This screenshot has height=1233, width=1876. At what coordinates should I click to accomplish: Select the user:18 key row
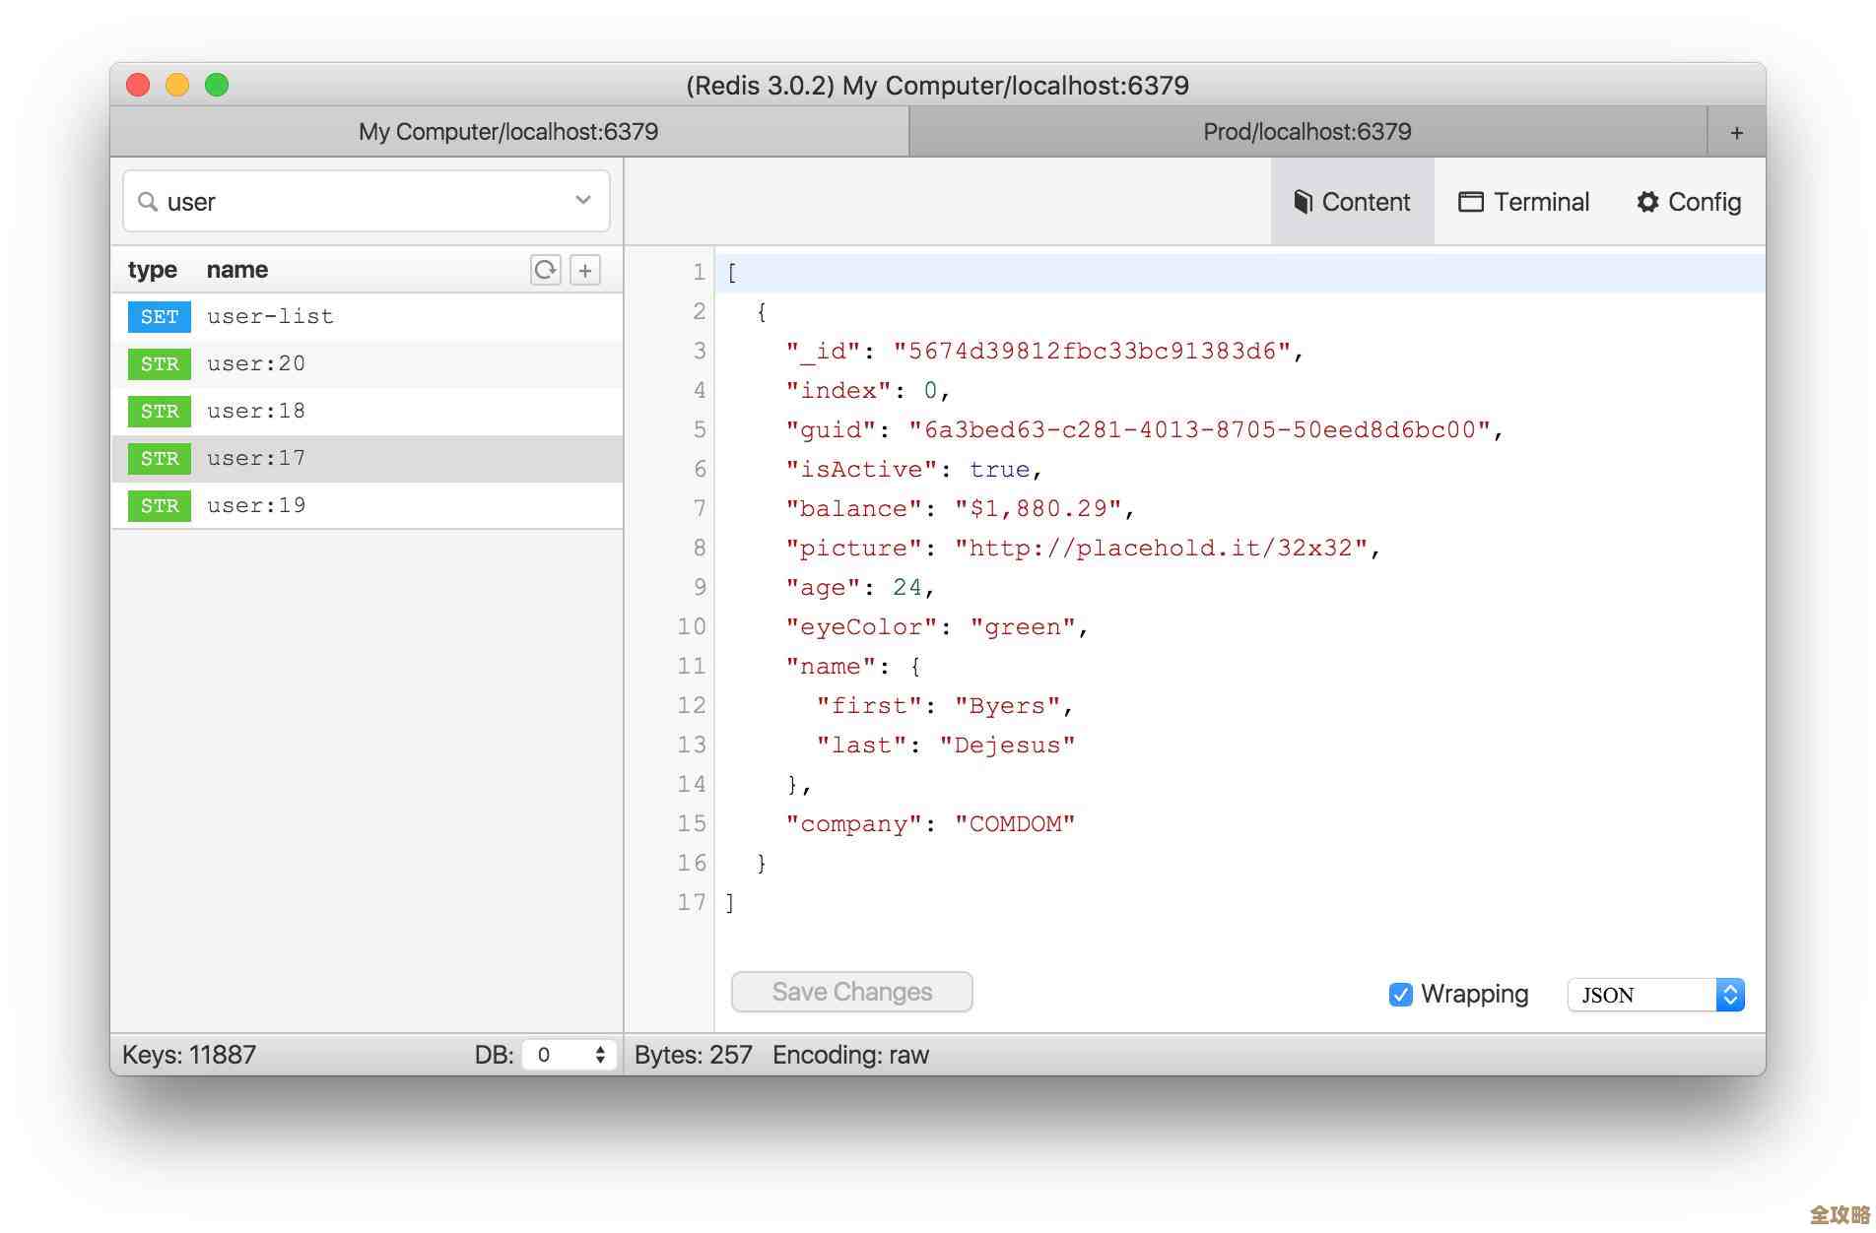[x=367, y=412]
